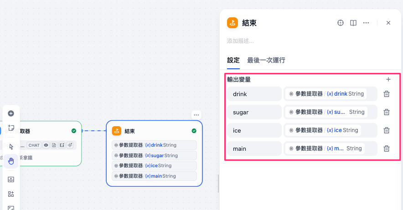Delete the main output variable

click(x=386, y=149)
